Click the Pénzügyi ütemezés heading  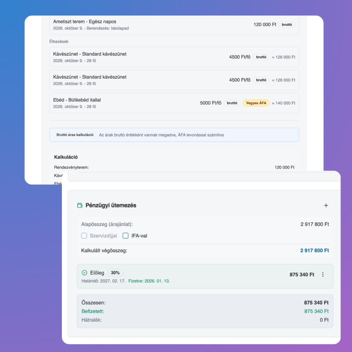[111, 206]
